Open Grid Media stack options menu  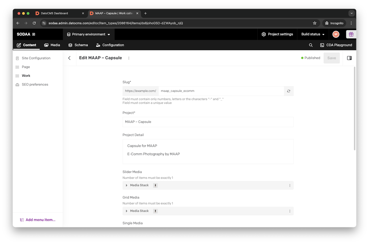pos(290,211)
